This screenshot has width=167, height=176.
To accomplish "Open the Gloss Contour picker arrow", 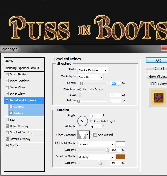I will tap(88, 135).
